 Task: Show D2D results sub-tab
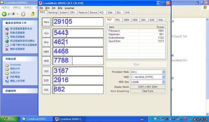coord(152,20)
